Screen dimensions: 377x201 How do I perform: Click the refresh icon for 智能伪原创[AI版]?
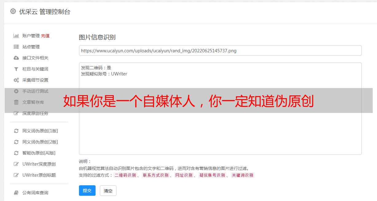tap(16, 153)
